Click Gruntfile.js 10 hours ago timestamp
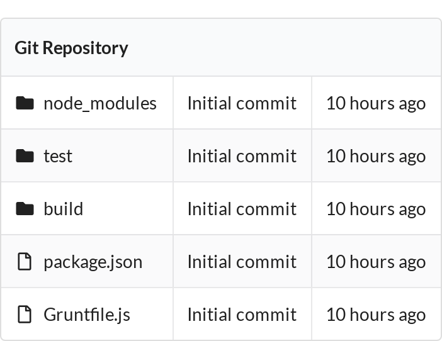Screen dimensions: 442x341 [x=376, y=315]
